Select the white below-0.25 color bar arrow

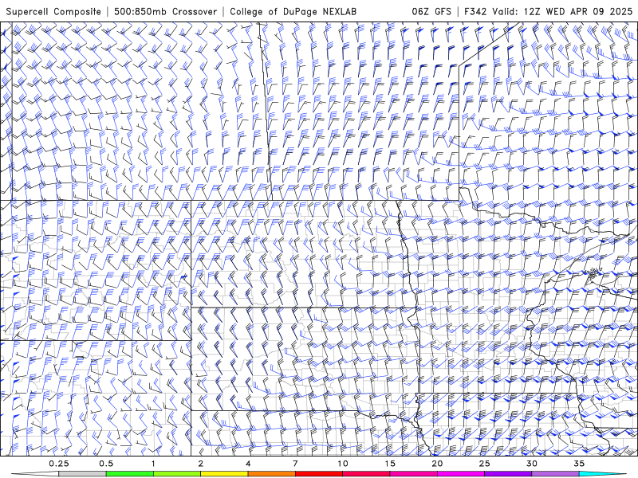[34, 474]
